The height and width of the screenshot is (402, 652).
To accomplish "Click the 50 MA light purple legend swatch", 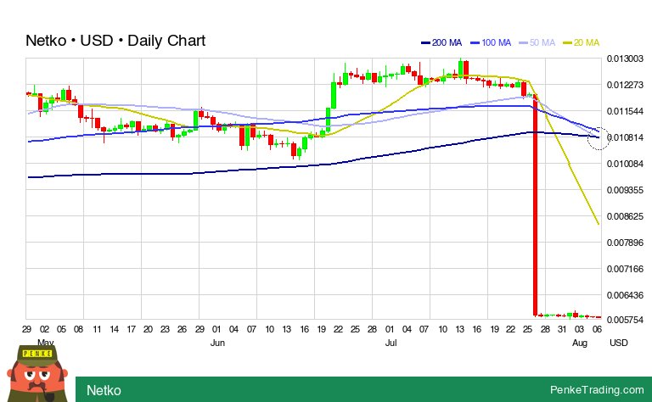I will click(524, 42).
